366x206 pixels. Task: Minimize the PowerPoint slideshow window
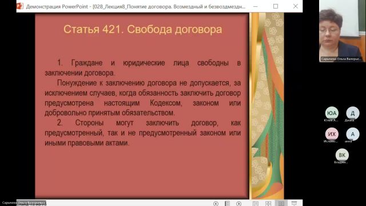pyautogui.click(x=256, y=6)
